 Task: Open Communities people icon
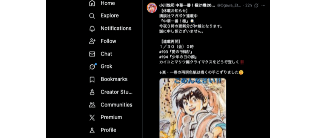coord(92,105)
